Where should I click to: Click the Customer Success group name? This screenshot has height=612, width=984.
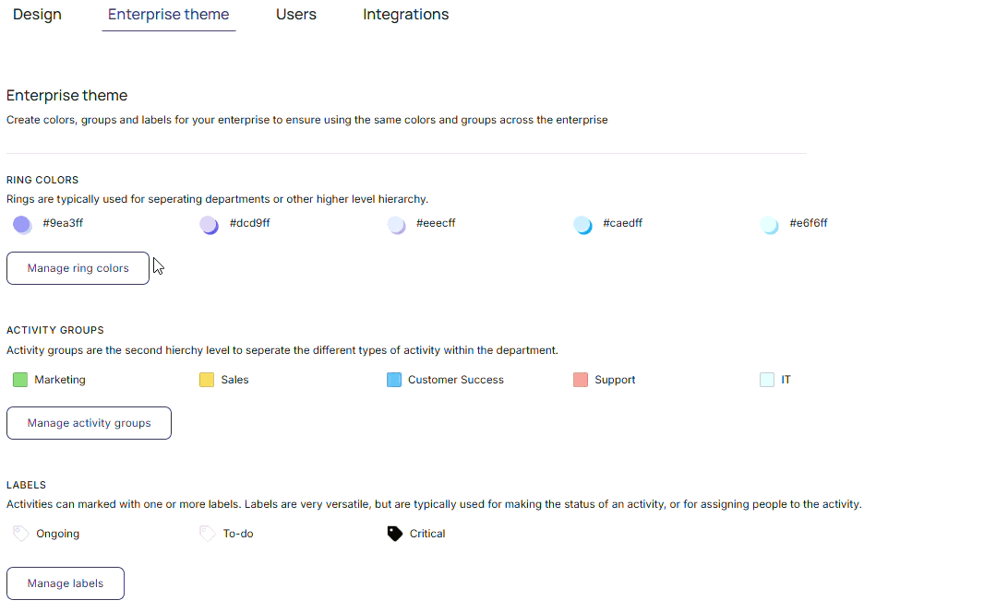coord(456,380)
